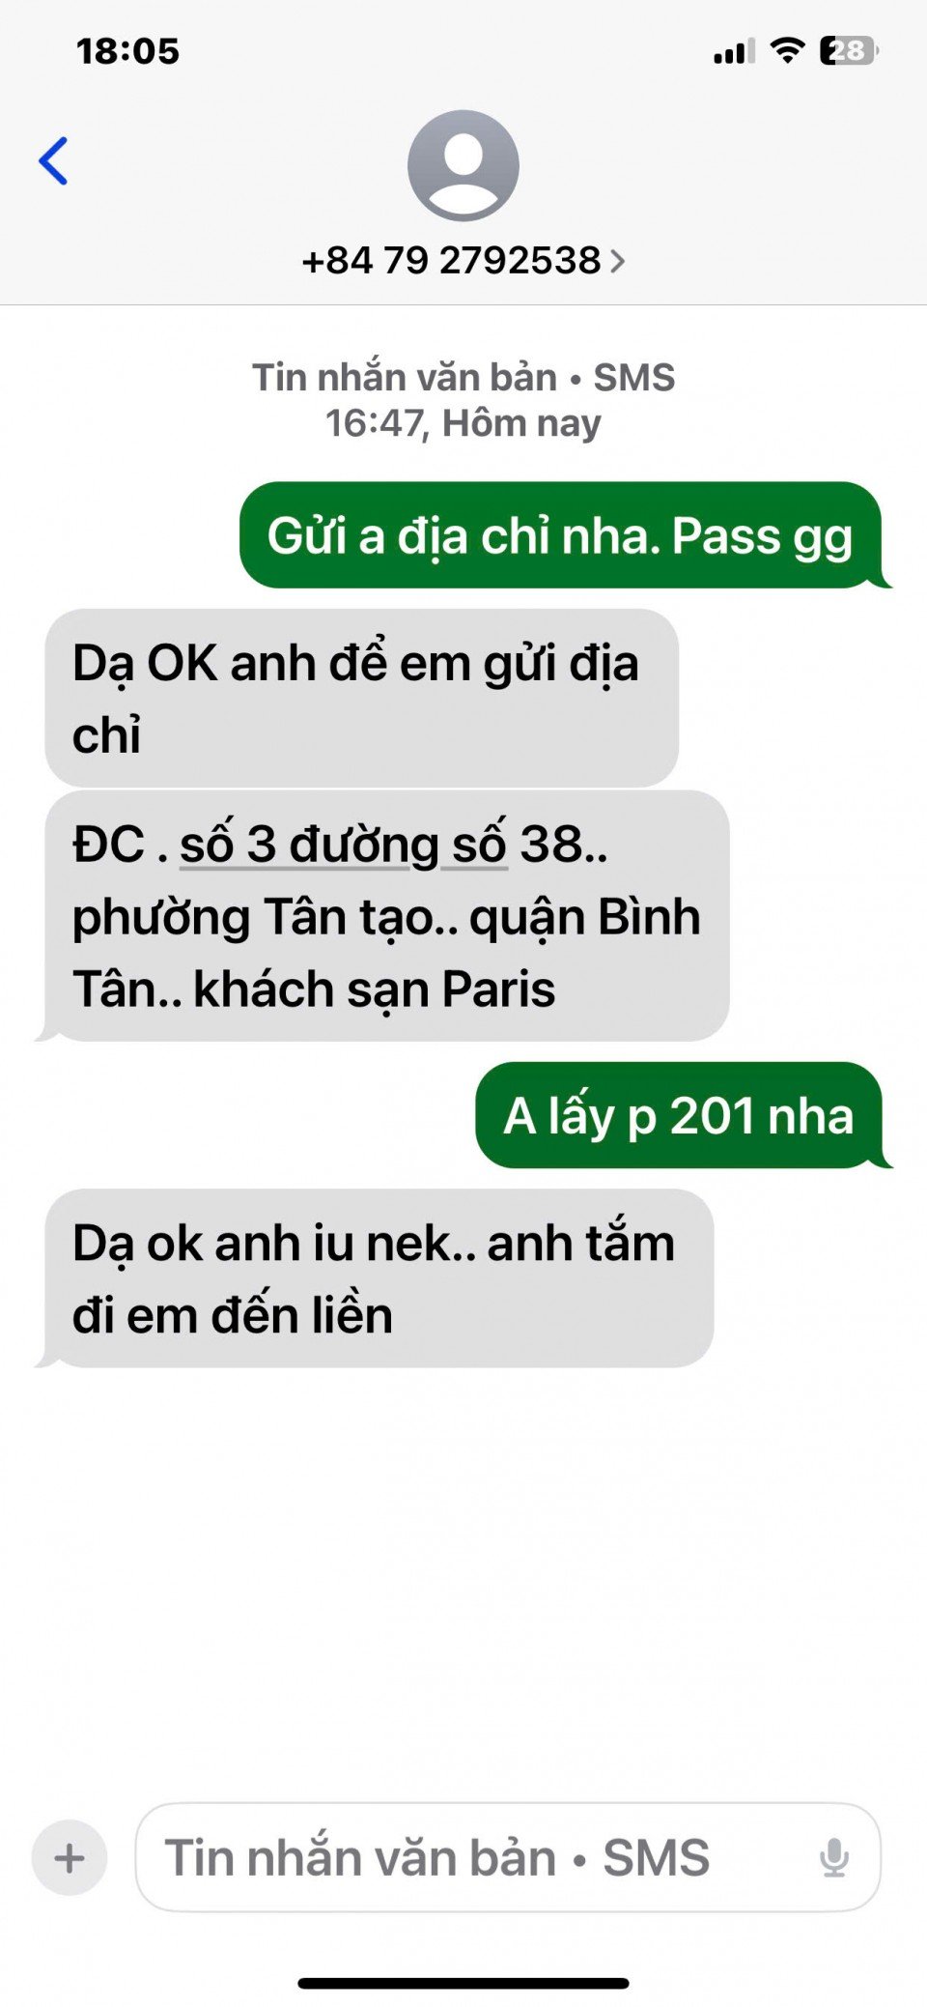The image size is (927, 2007).
Task: Select the 'Dạ OK anh để em' bubble
Action: coord(362,698)
